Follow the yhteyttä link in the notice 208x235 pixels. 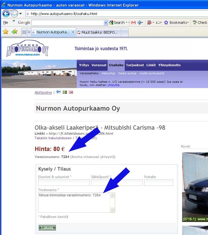(x=113, y=85)
